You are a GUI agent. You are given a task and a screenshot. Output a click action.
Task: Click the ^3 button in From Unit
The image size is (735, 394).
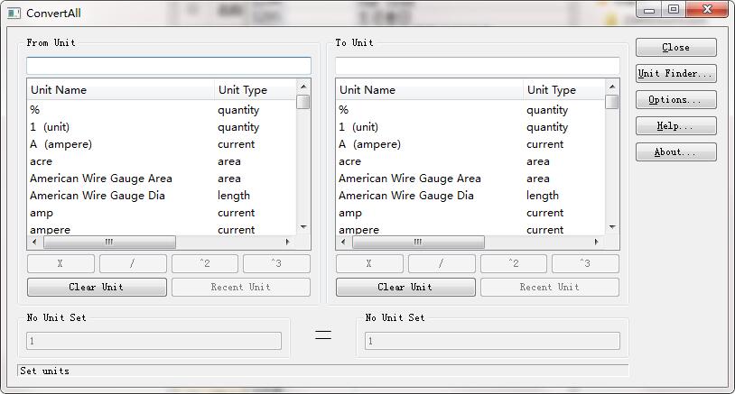click(276, 263)
